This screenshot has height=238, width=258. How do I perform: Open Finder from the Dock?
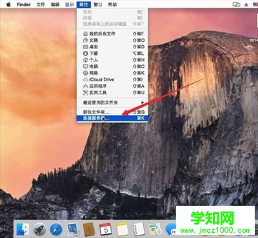coord(23,229)
